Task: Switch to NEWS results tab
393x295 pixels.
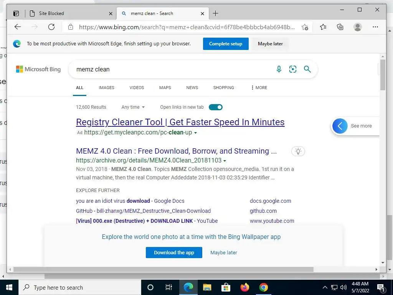Action: [192, 88]
